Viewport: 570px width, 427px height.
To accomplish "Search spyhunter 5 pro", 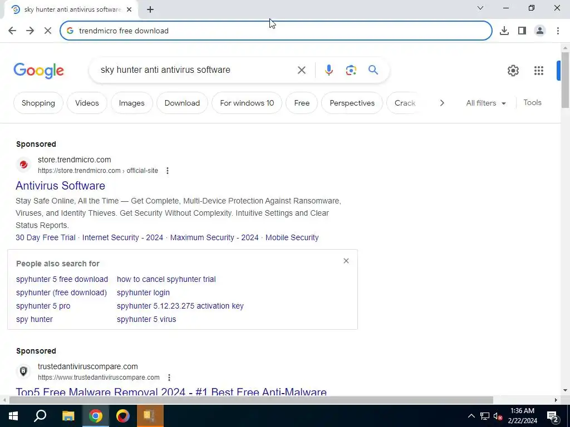I will (x=43, y=306).
